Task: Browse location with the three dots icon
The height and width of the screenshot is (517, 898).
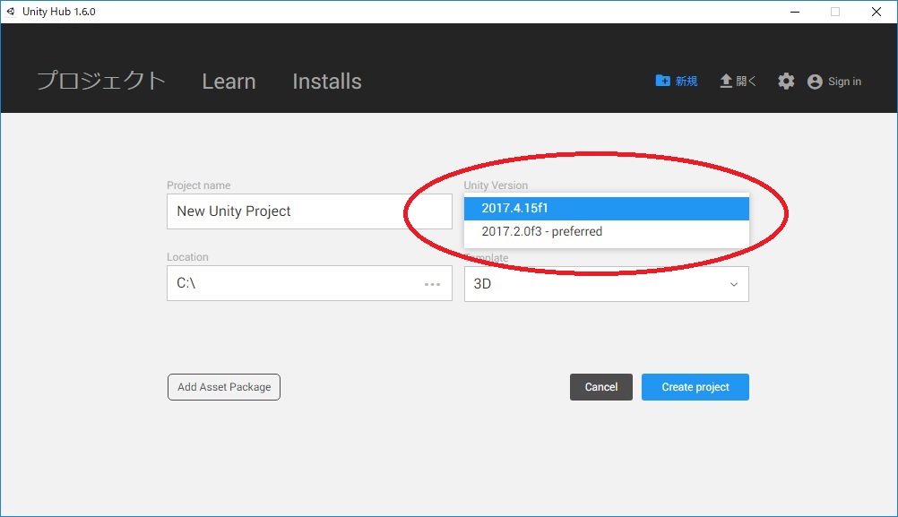Action: click(x=432, y=284)
